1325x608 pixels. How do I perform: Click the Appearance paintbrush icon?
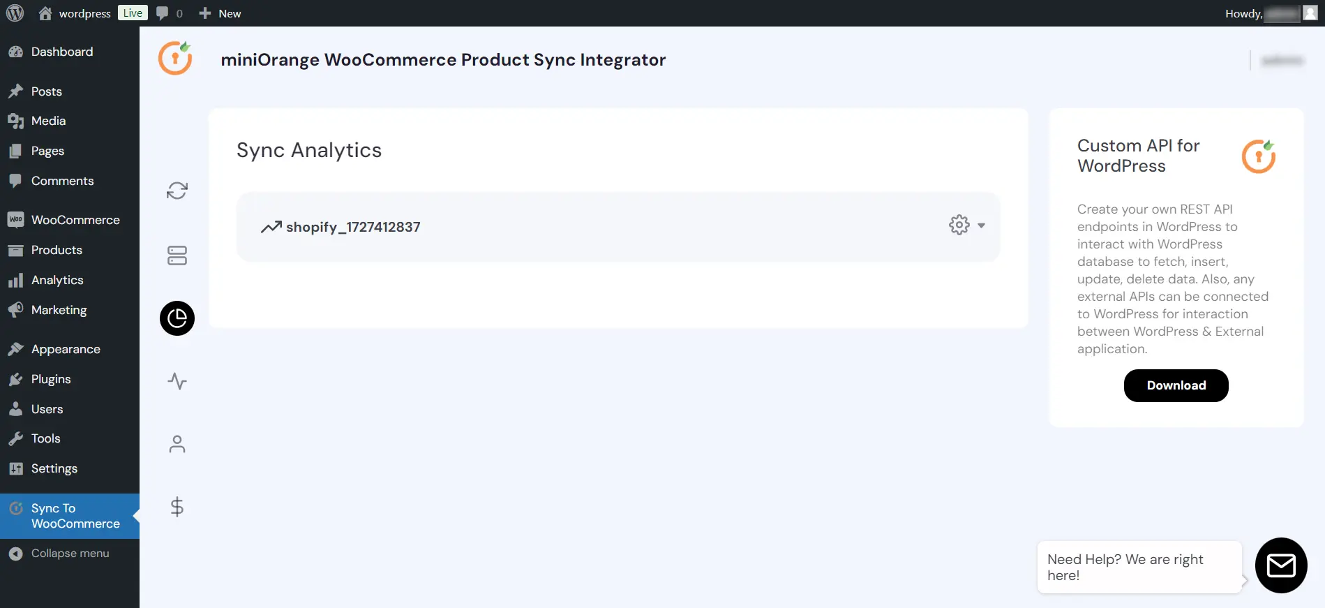tap(15, 349)
